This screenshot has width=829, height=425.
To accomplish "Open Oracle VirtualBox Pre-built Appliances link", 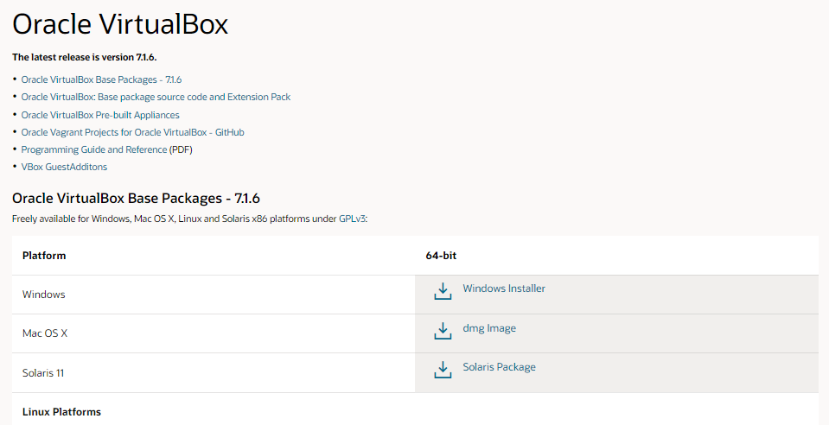I will click(100, 115).
